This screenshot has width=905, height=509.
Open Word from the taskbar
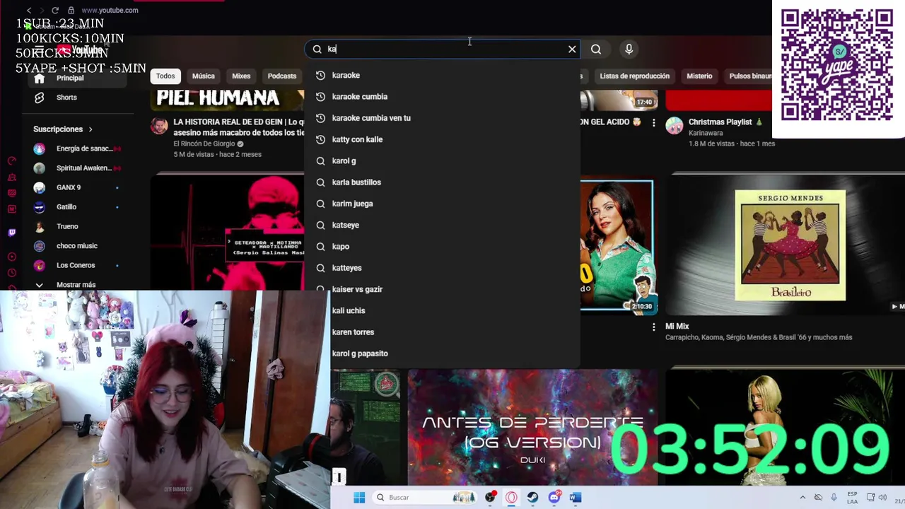[576, 497]
